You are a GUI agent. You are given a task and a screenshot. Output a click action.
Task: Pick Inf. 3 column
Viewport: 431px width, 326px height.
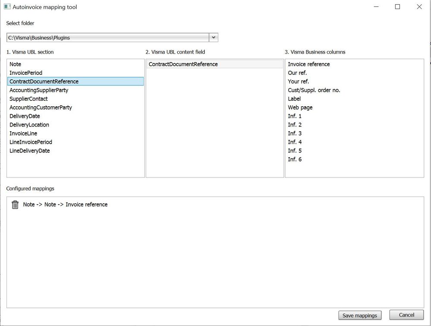354,133
